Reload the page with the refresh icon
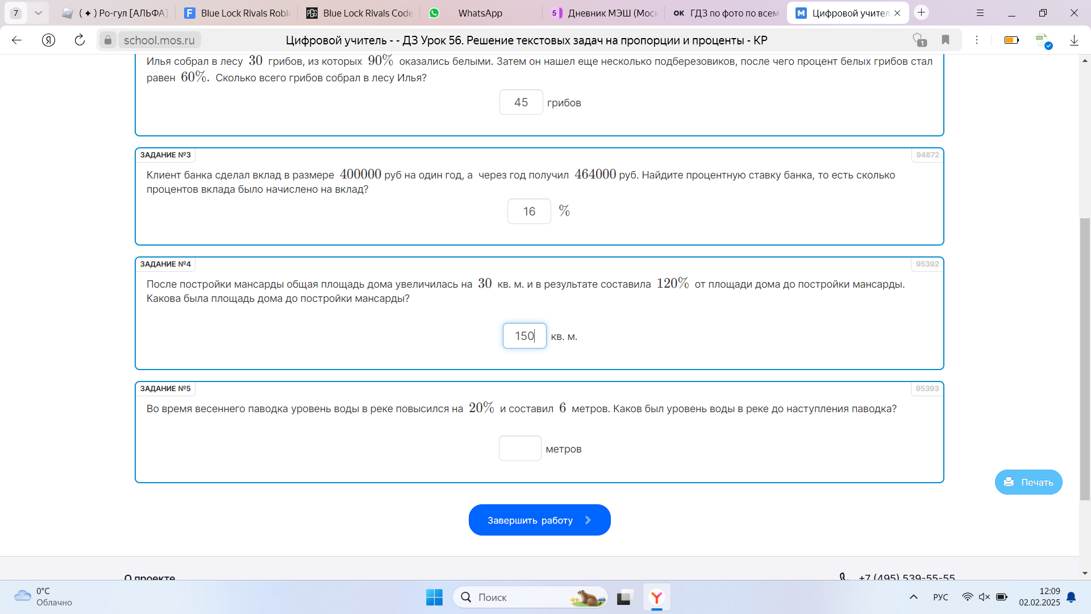The height and width of the screenshot is (614, 1091). pos(80,40)
